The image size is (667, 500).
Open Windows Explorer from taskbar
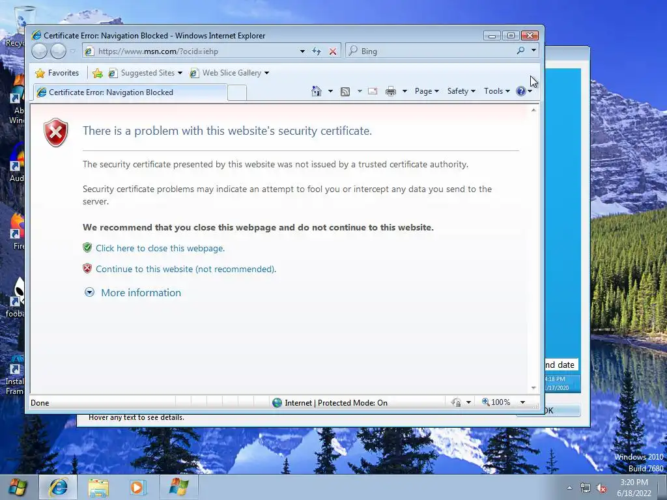98,487
